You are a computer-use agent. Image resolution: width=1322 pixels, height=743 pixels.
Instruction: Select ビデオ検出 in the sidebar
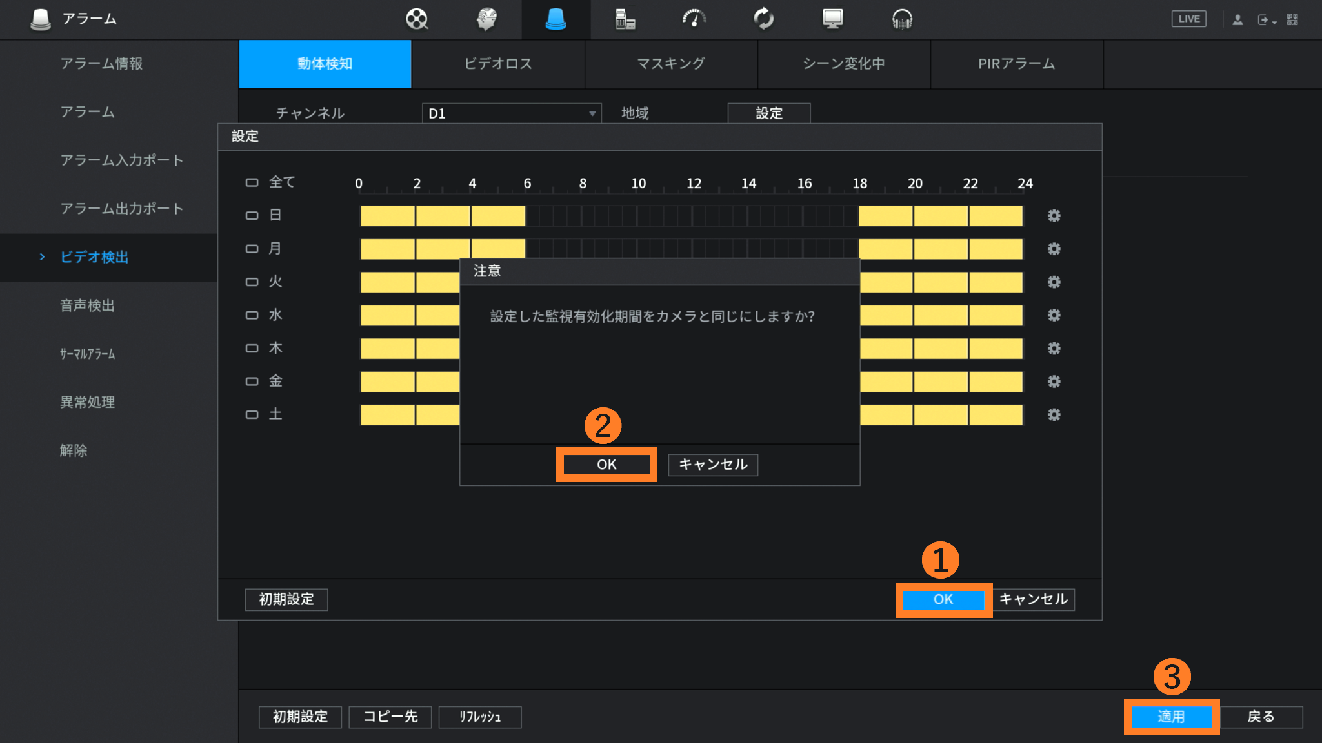[94, 257]
